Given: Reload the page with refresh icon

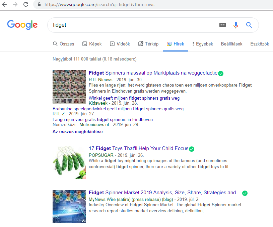Looking at the screenshot, I should click(x=26, y=4).
